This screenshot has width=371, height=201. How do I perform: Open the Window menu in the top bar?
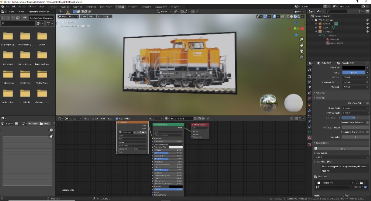click(x=32, y=7)
